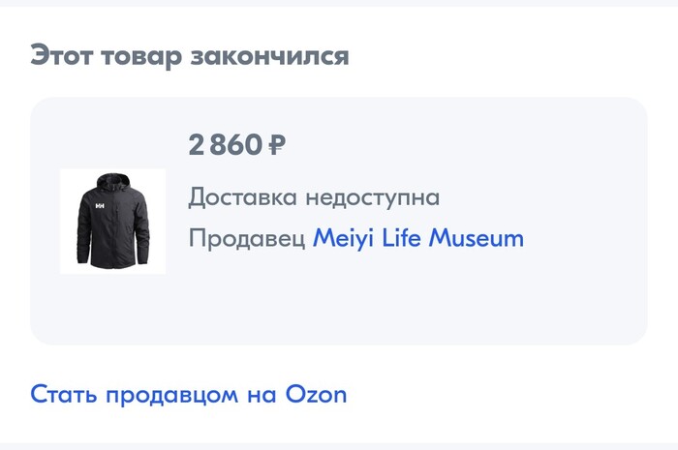Open the black jacket product thumbnail
Image resolution: width=678 pixels, height=450 pixels.
[x=112, y=222]
